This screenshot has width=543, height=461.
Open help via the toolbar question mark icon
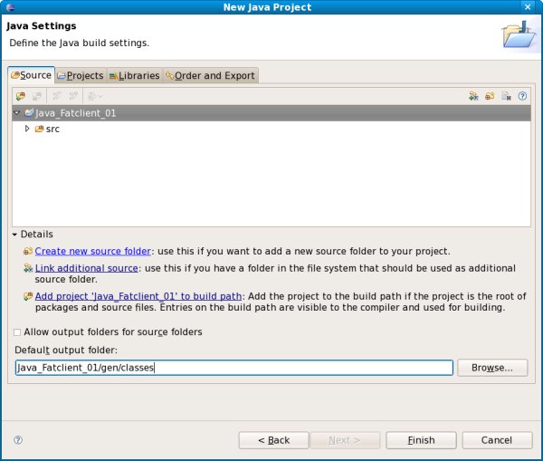[x=522, y=95]
